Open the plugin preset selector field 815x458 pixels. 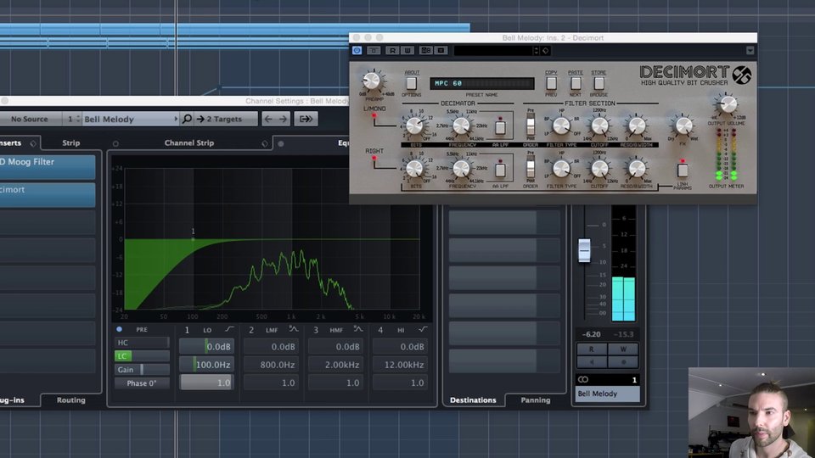click(x=492, y=50)
